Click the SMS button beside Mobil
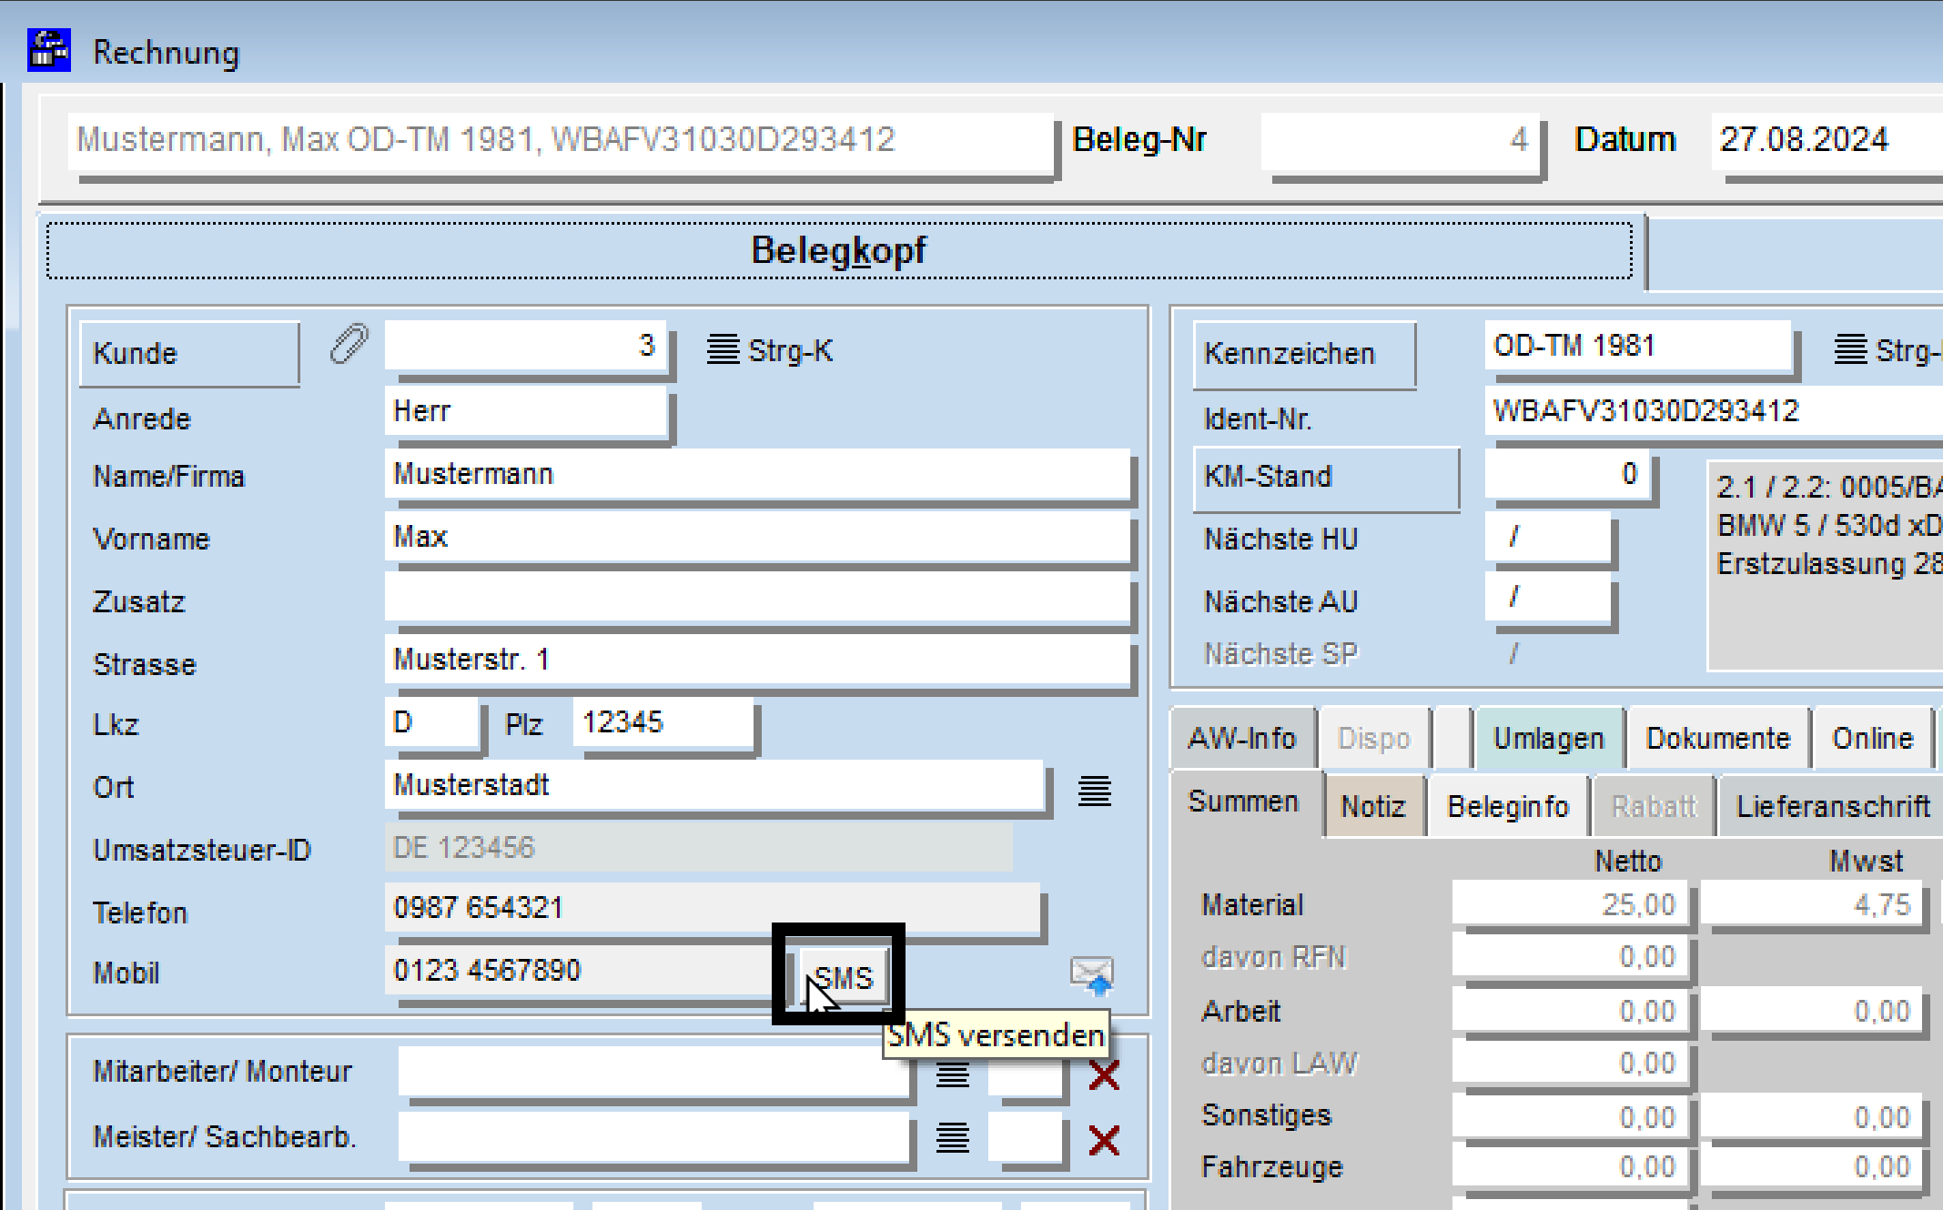This screenshot has width=1943, height=1210. pyautogui.click(x=844, y=978)
